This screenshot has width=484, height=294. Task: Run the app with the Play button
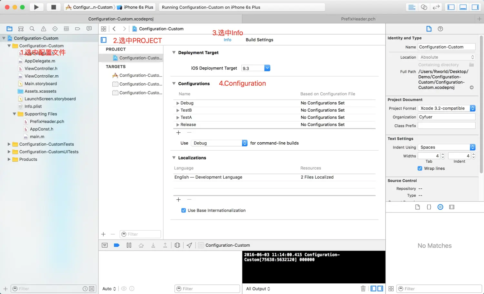pos(36,7)
